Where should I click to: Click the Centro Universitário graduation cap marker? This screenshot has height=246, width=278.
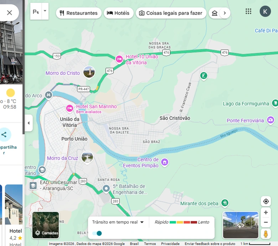coord(42,170)
